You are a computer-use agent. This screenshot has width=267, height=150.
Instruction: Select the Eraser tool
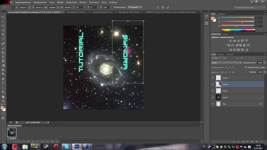click(3, 61)
